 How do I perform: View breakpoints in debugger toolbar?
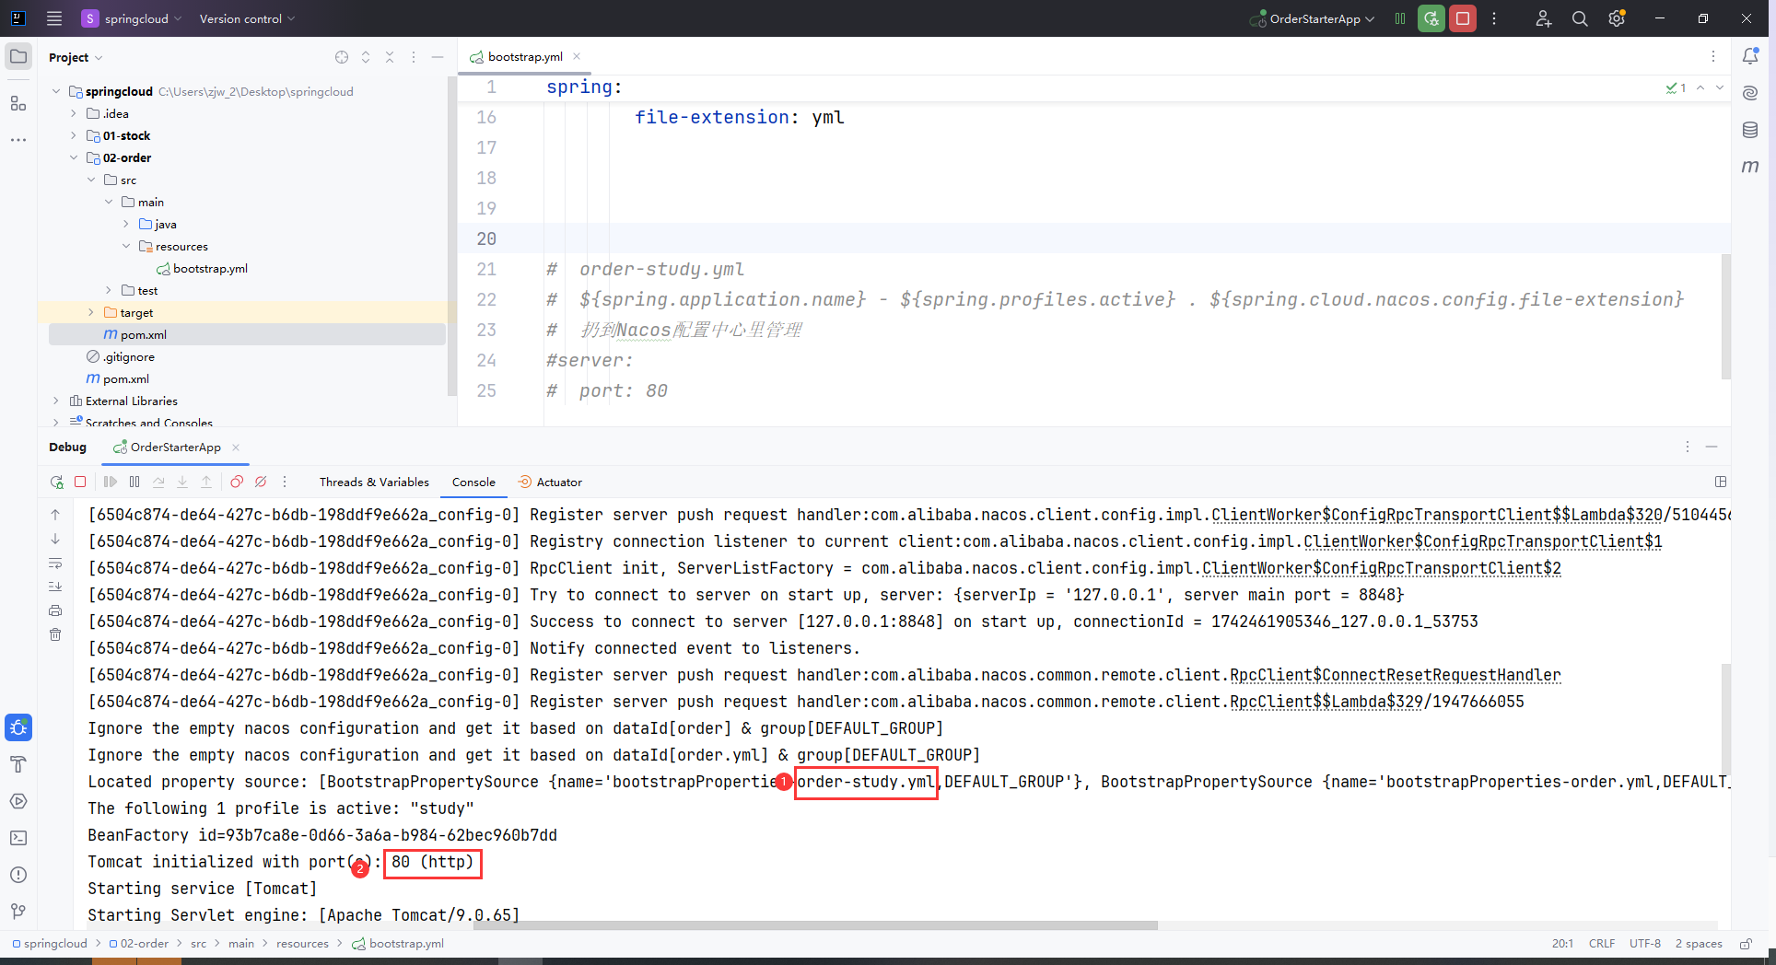tap(237, 482)
